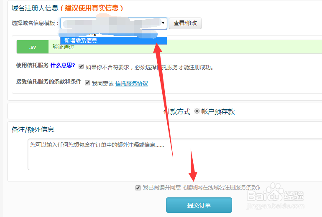
Task: Toggle 我已阅读并同意 terms checkbox
Action: [x=138, y=188]
